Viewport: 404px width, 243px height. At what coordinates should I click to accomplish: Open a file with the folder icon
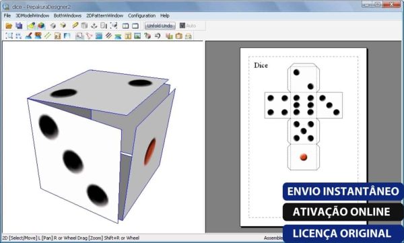pyautogui.click(x=9, y=26)
